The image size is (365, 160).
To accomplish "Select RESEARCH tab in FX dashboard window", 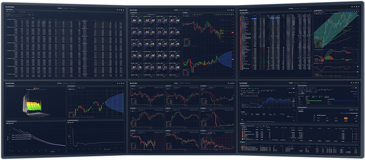I will coord(182,10).
